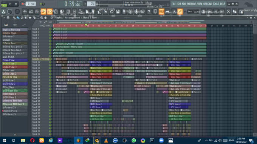Open the Beat snap dropdown in the toolbar
Viewport: 257px width, 144px height.
tap(194, 12)
